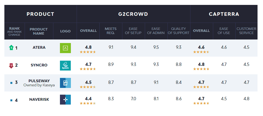263x116 pixels.
Task: Click the Syncro teal logo icon
Action: click(65, 66)
